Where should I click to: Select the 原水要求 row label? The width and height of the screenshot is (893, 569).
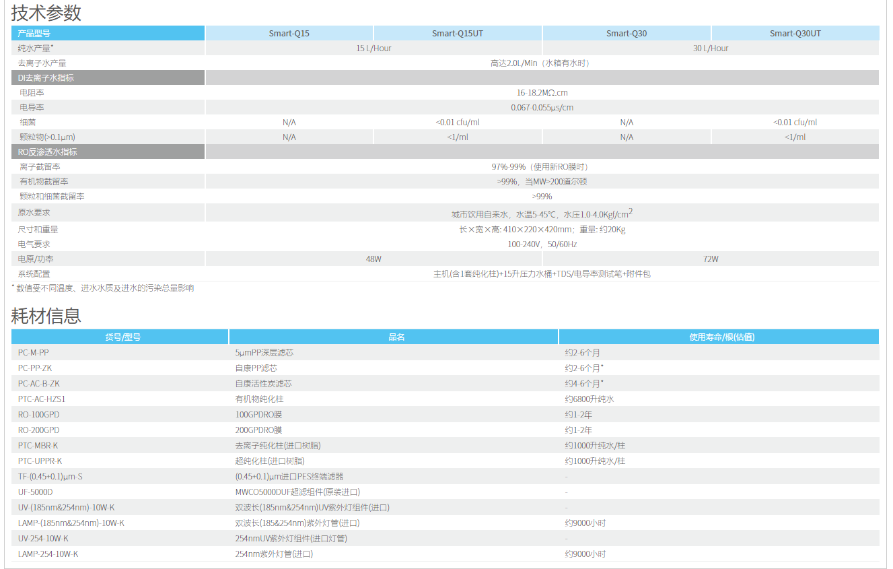tap(34, 213)
